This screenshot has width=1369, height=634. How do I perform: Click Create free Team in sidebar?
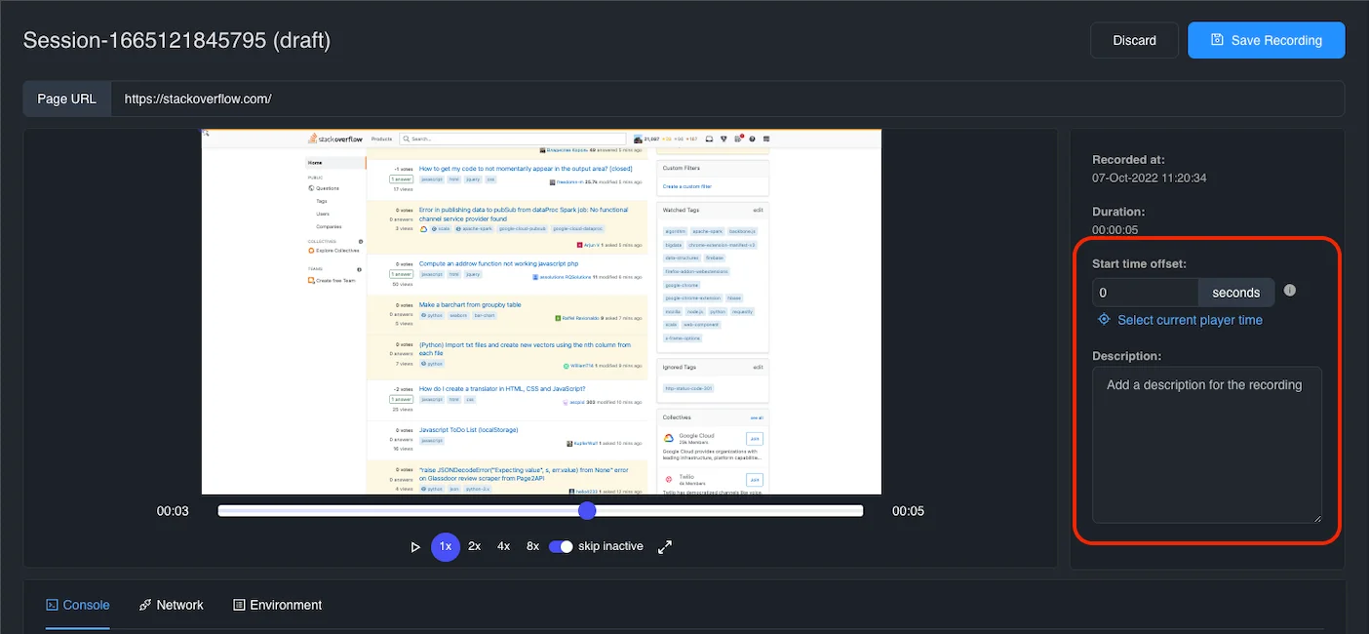pyautogui.click(x=332, y=280)
